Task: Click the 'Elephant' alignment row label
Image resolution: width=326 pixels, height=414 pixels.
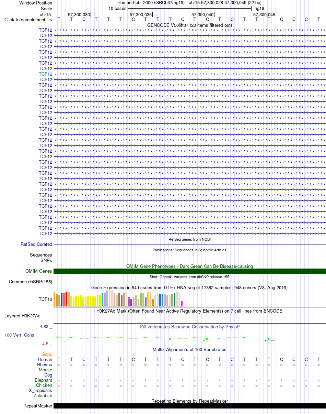Action: (44, 380)
